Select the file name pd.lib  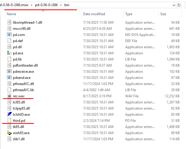tap(17, 59)
